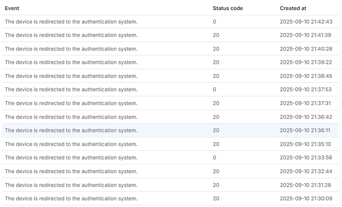The width and height of the screenshot is (342, 207).
Task: Click status code 20 in the 21:40:28 row
Action: pos(216,49)
